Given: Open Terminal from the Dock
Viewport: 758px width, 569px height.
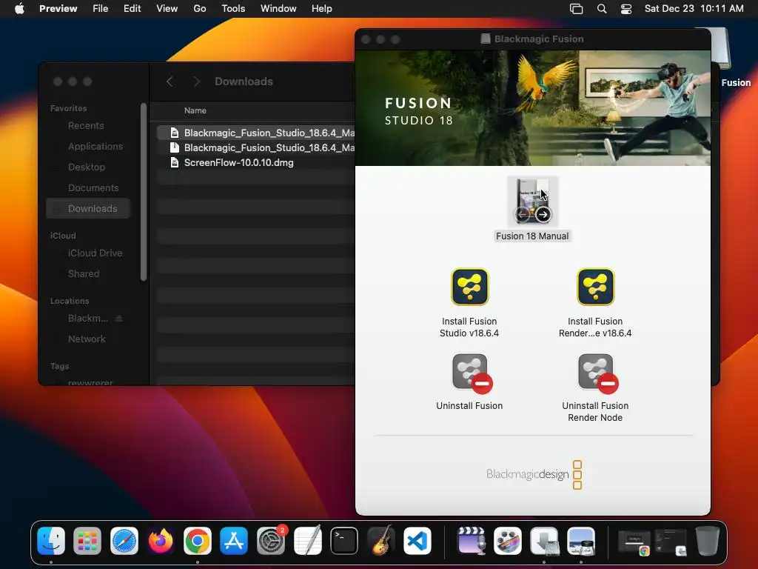Looking at the screenshot, I should 344,540.
